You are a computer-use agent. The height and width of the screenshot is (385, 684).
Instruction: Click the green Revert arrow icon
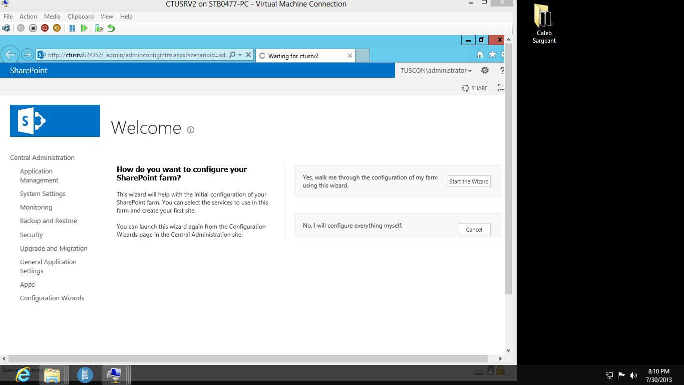coord(111,28)
